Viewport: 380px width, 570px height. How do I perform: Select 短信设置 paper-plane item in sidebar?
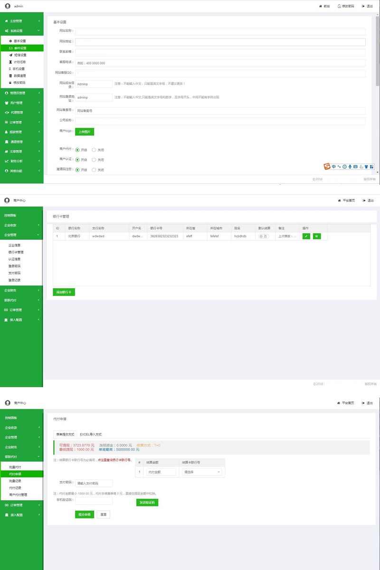[22, 55]
